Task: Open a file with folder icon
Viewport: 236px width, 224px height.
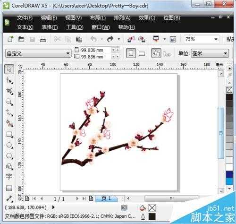Action: pyautogui.click(x=21, y=39)
